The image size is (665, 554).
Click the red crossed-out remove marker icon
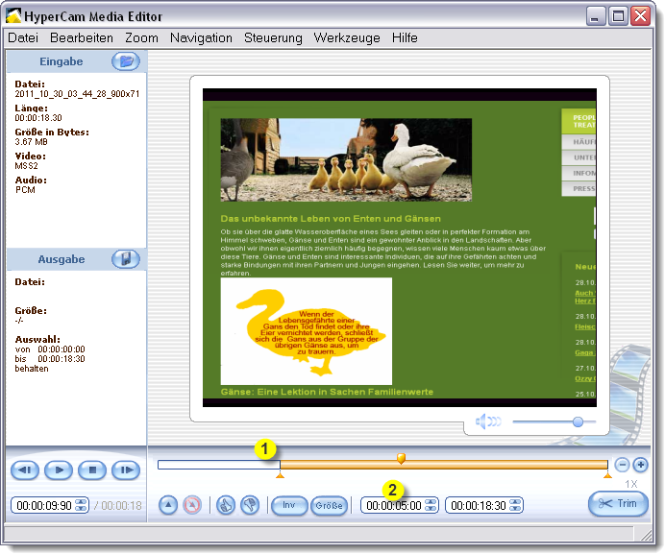[192, 505]
